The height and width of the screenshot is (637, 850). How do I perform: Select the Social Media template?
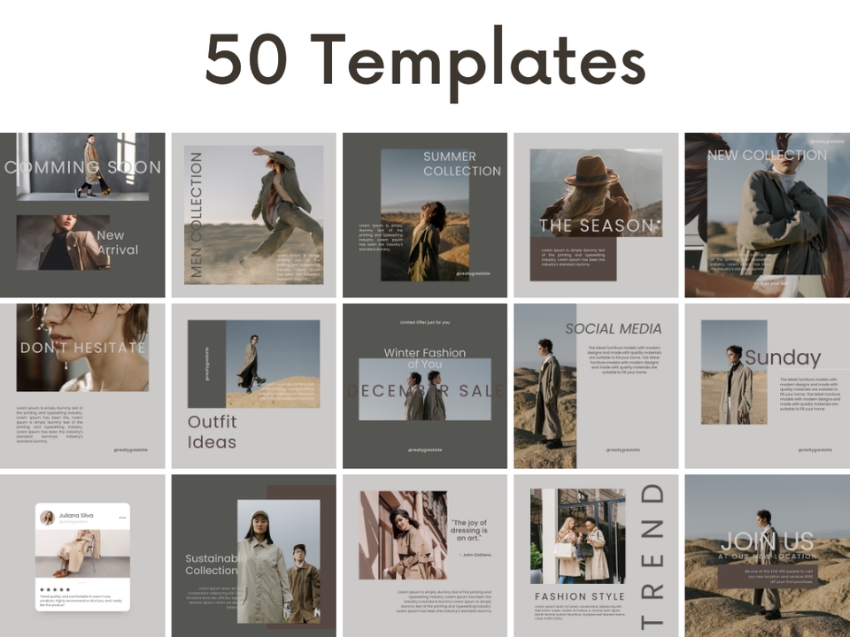[x=596, y=386]
